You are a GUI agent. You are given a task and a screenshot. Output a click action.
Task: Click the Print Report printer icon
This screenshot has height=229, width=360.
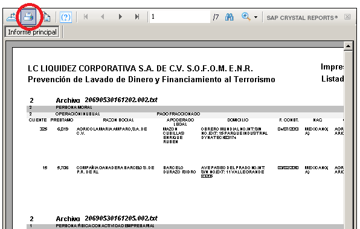(28, 17)
